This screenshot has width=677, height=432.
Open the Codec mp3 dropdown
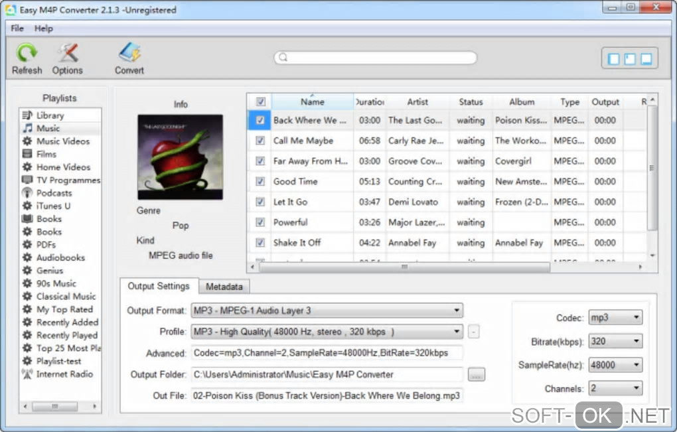pos(615,318)
